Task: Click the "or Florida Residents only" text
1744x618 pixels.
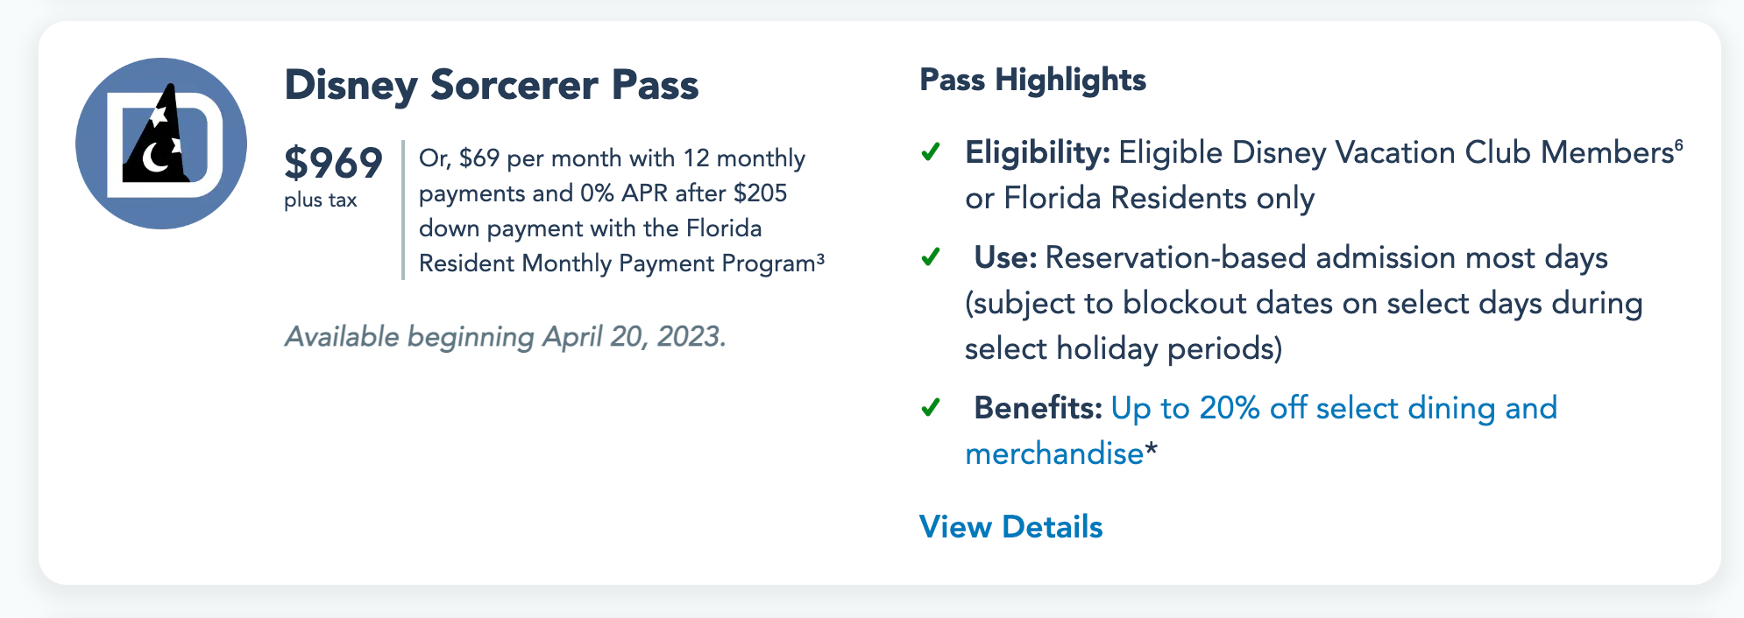Action: coord(1139,198)
